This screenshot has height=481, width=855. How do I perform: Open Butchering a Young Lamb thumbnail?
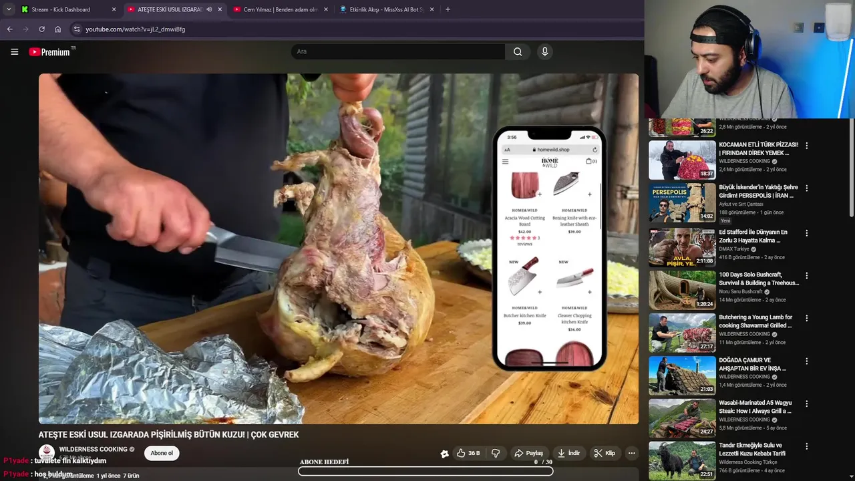[682, 333]
